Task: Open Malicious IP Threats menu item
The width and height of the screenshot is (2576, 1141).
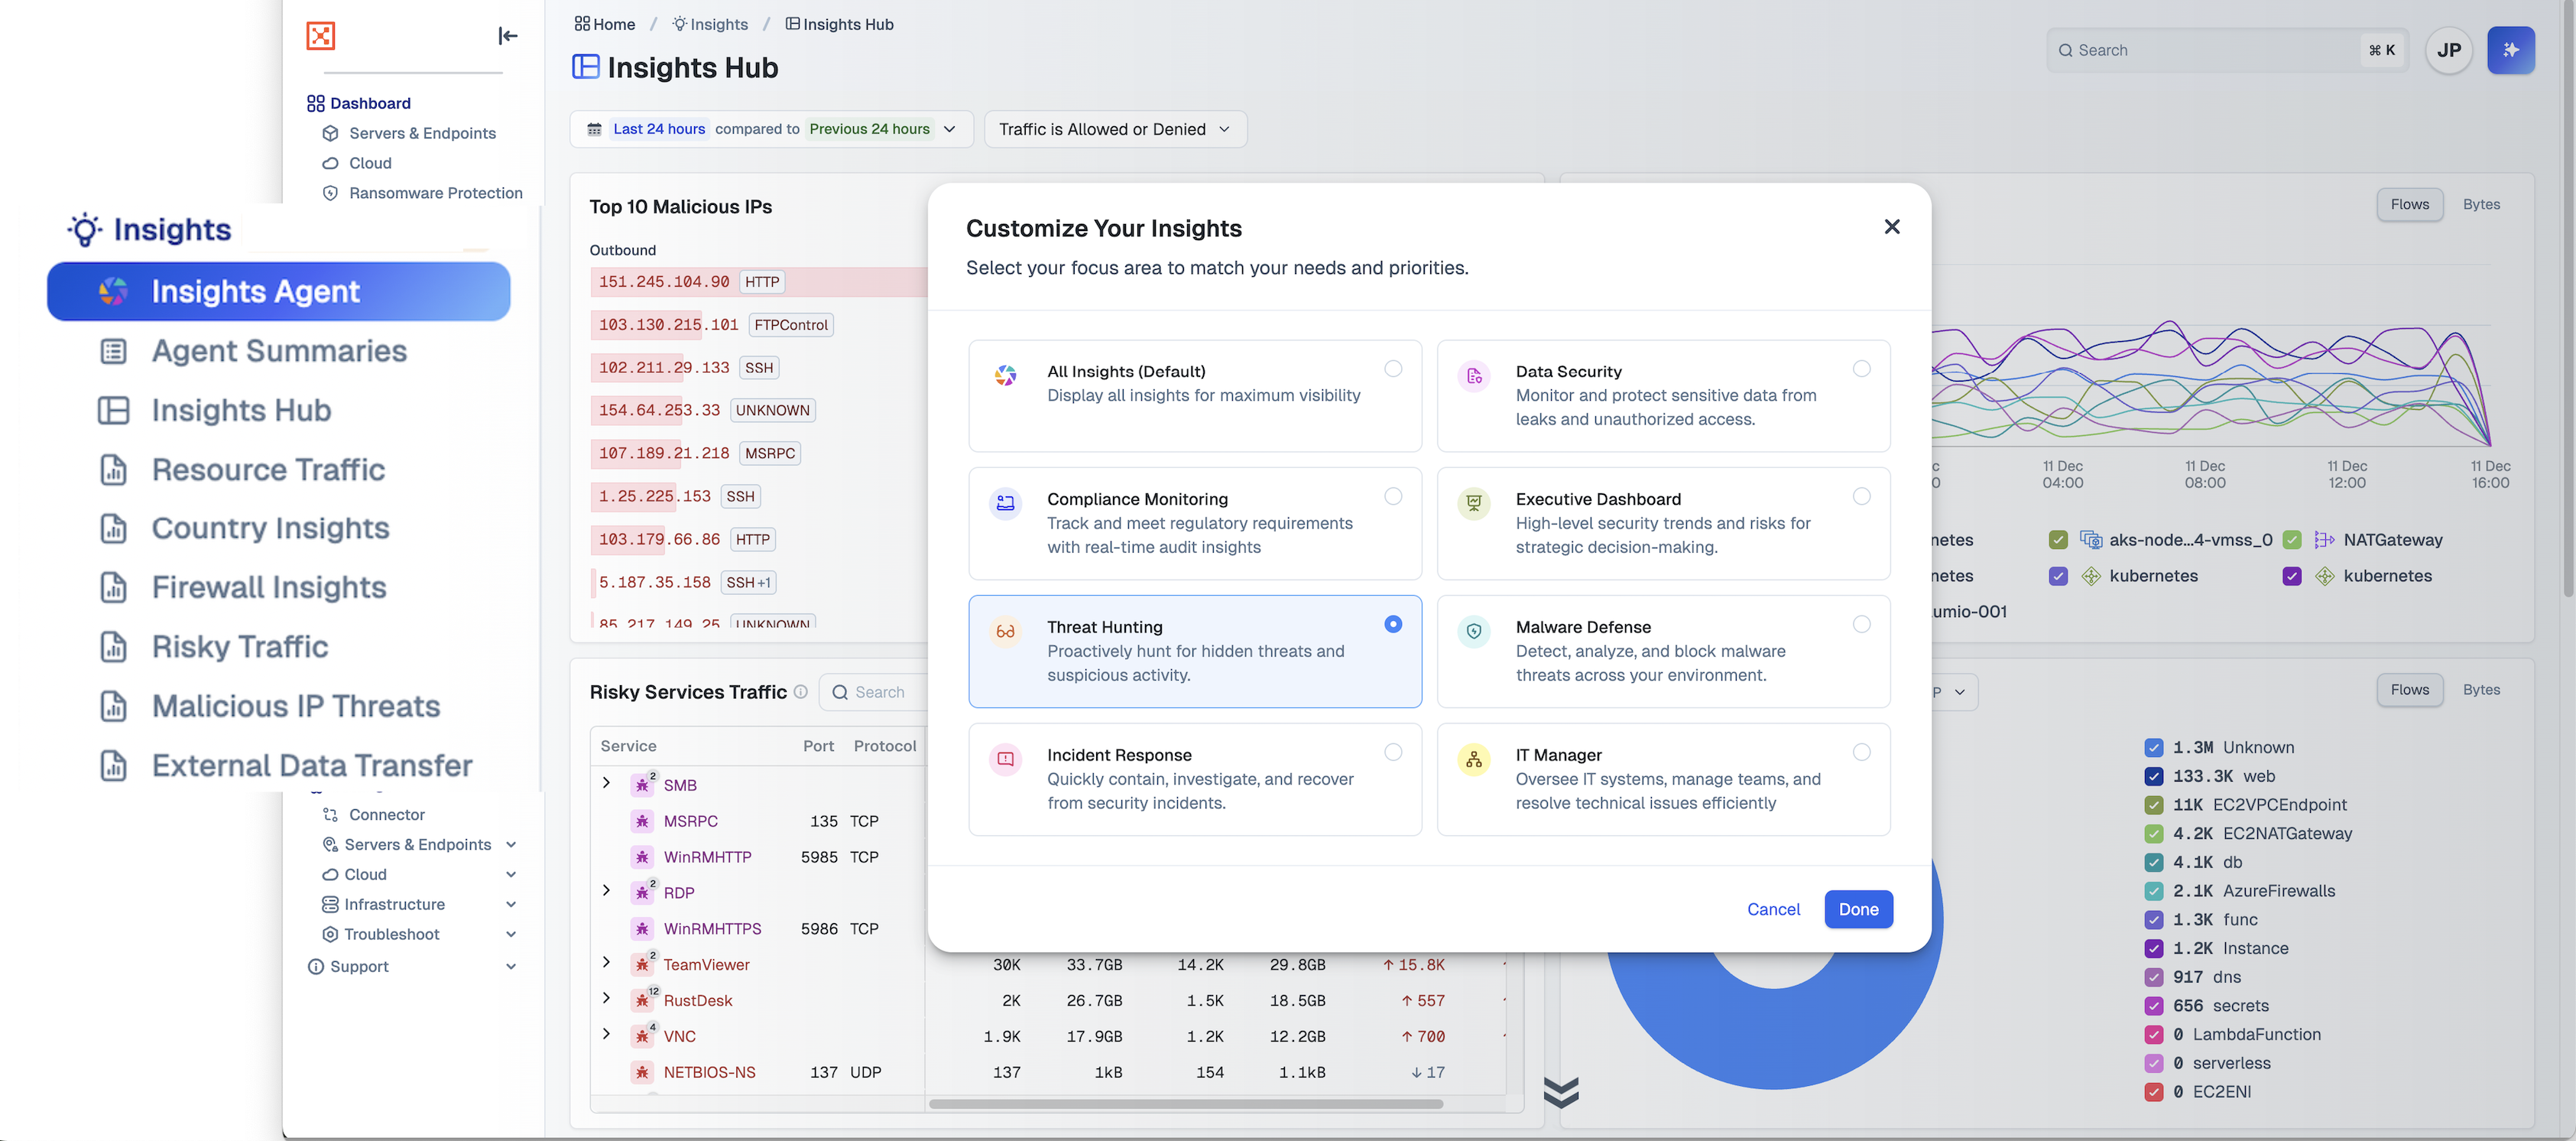Action: point(295,706)
